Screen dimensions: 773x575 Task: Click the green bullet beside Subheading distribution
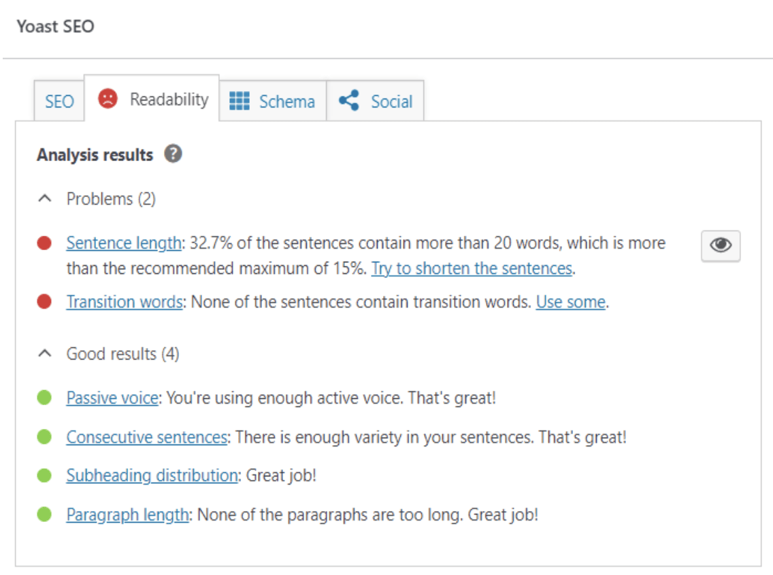(44, 475)
